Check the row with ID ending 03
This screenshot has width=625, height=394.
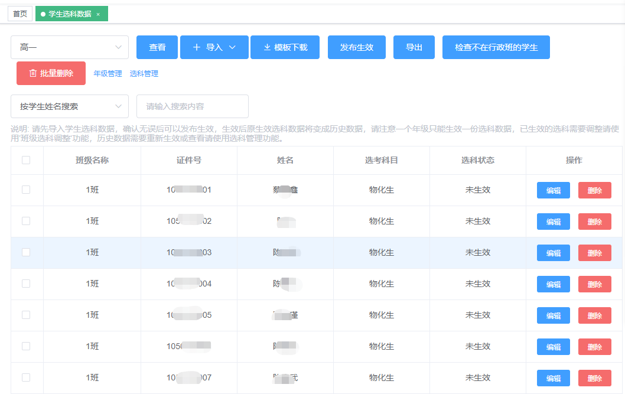pos(26,252)
